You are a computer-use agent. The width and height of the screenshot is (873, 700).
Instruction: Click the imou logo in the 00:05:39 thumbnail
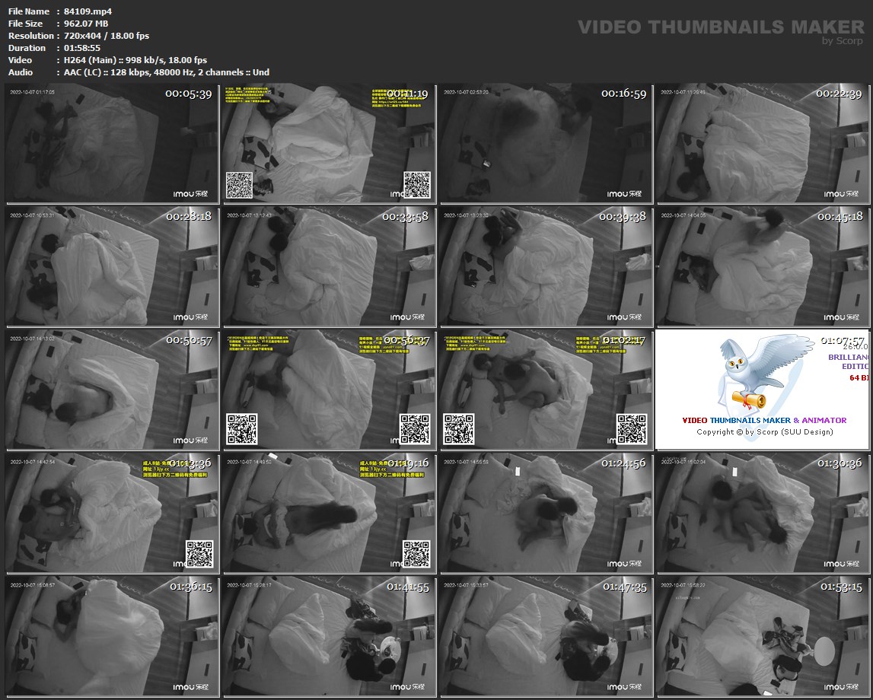190,194
